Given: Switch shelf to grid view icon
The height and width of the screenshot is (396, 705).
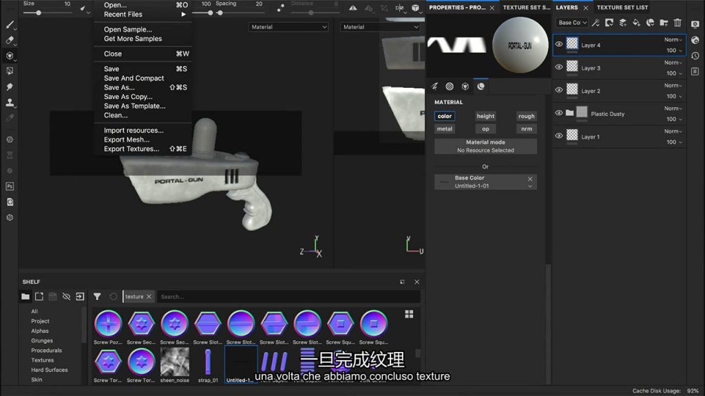Looking at the screenshot, I should pyautogui.click(x=409, y=313).
